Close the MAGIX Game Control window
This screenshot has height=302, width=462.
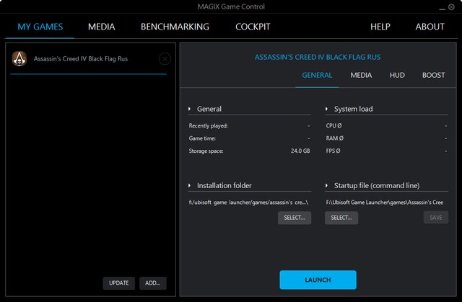[x=453, y=7]
